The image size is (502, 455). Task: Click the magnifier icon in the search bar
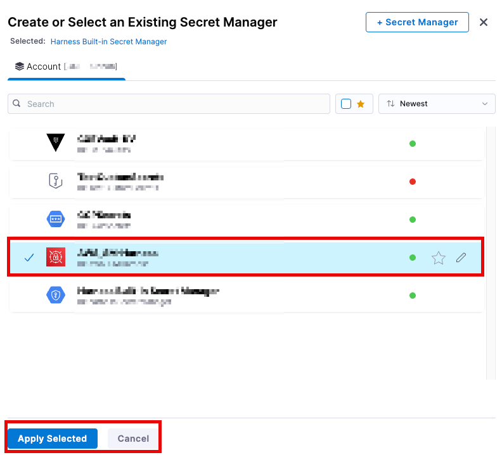18,104
